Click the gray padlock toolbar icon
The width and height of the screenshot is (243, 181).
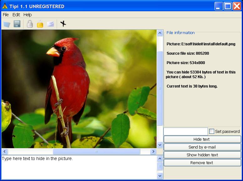[x=30, y=24]
